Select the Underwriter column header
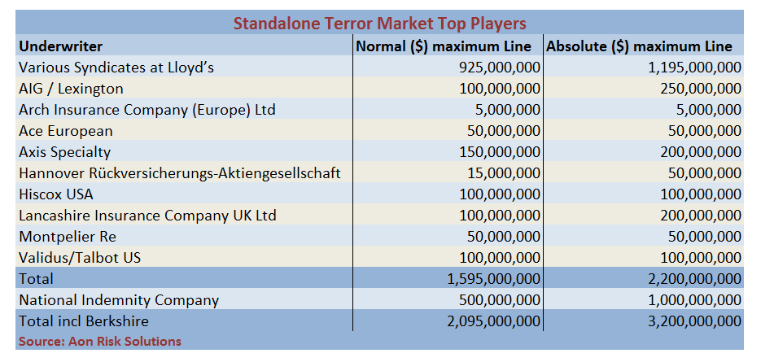The width and height of the screenshot is (761, 362). tap(61, 46)
